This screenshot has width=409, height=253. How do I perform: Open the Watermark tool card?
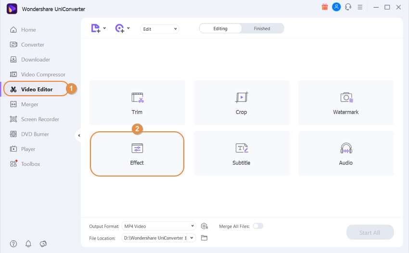pyautogui.click(x=346, y=103)
